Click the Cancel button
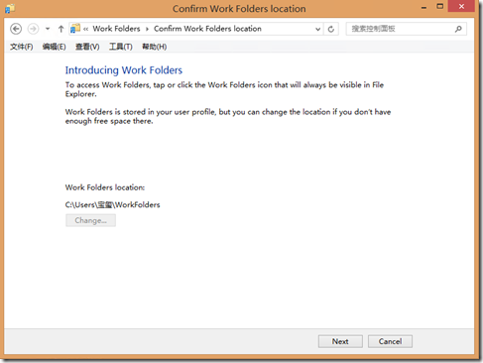This screenshot has height=363, width=483. tap(390, 341)
